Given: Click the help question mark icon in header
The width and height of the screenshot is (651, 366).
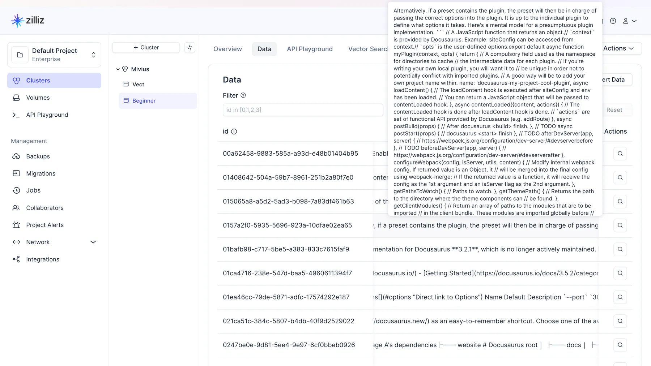Looking at the screenshot, I should click(613, 21).
